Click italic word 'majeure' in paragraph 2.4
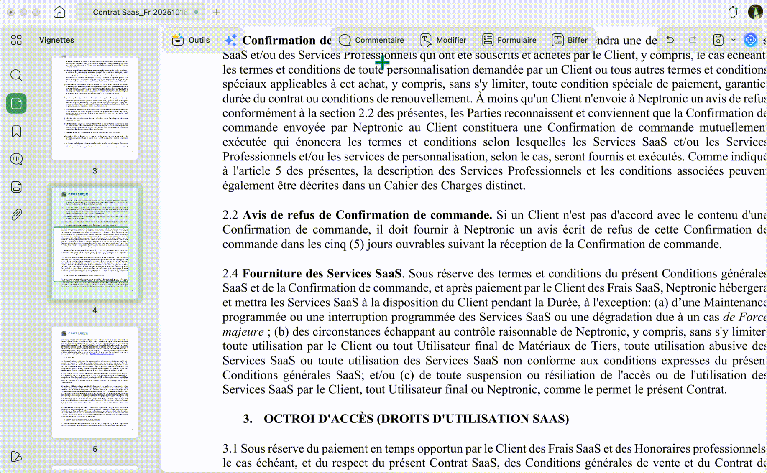Viewport: 767px width, 473px height. tap(243, 332)
